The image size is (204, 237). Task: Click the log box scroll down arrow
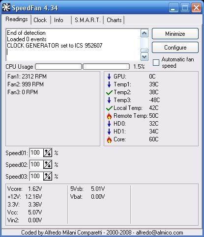coord(145,57)
